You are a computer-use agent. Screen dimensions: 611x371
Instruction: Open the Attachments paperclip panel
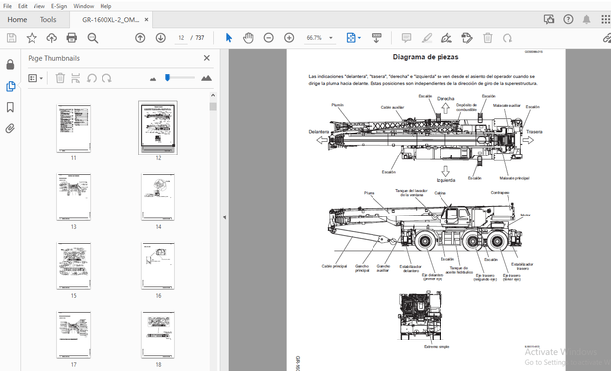10,129
